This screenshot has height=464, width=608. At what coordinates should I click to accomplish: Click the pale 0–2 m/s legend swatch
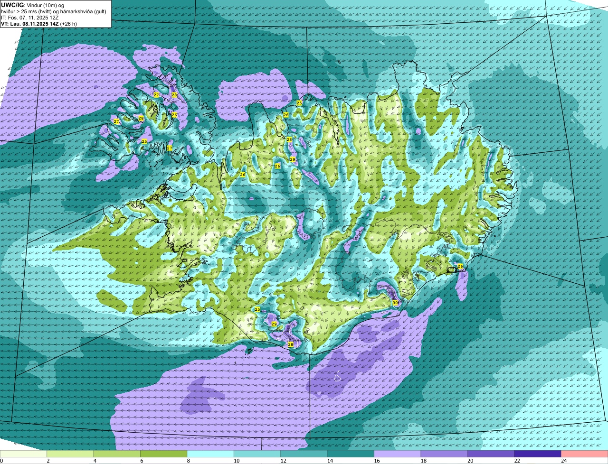(x=23, y=454)
